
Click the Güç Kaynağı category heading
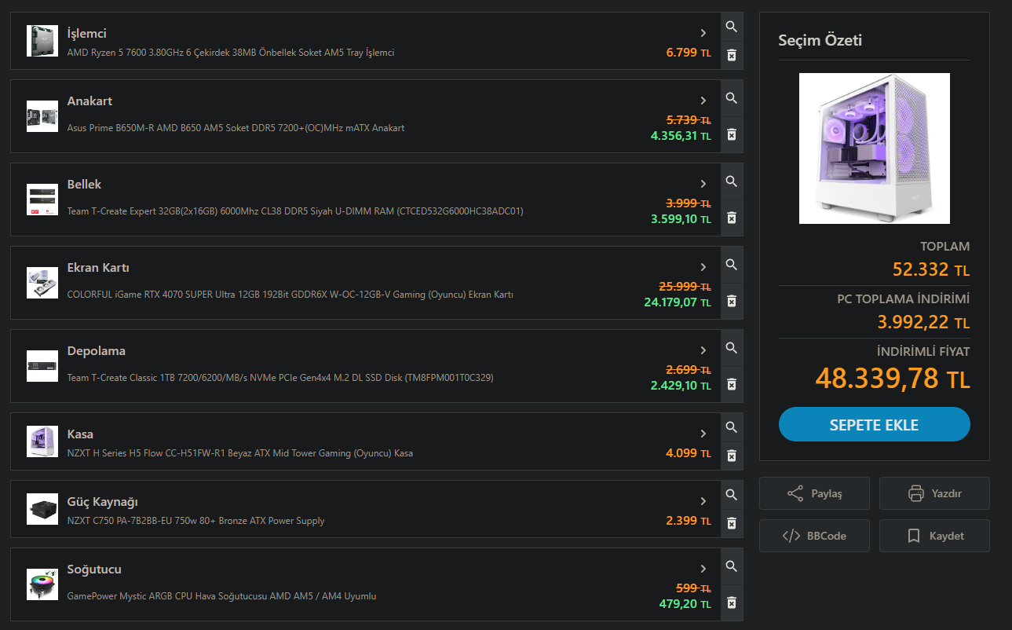102,502
